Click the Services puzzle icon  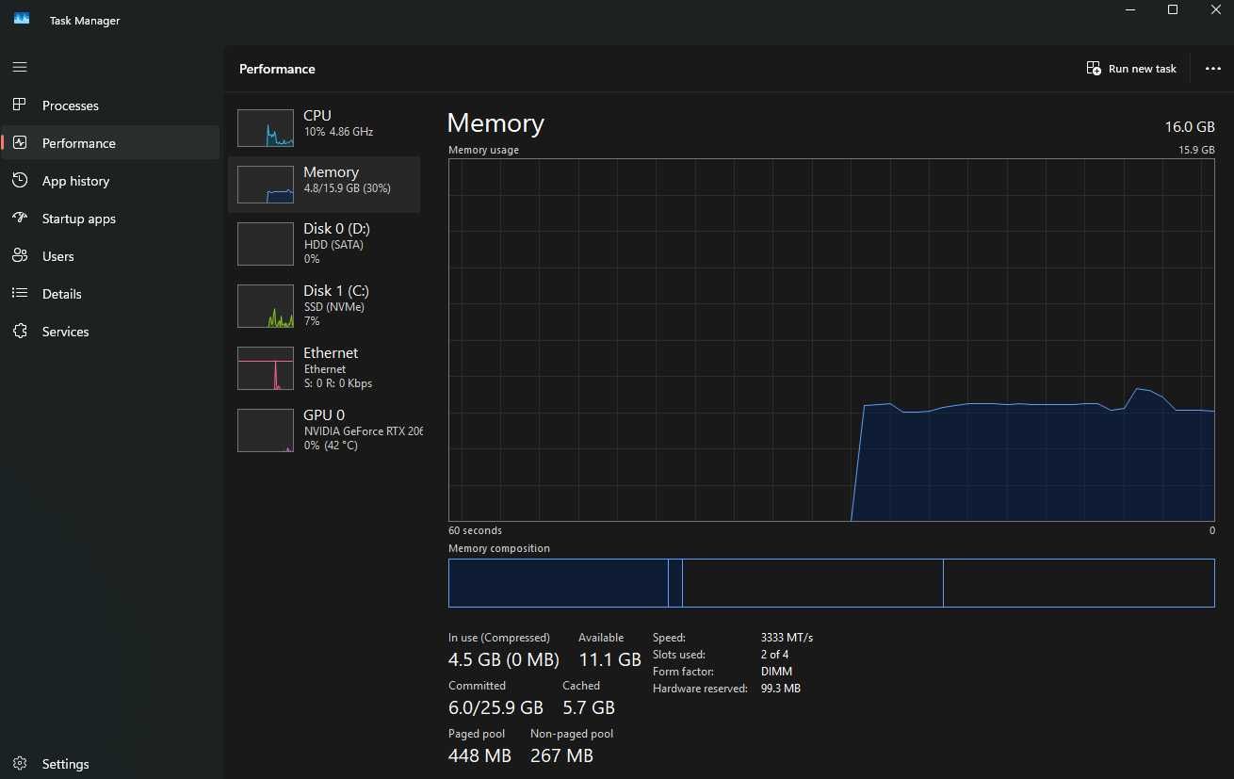pos(20,331)
